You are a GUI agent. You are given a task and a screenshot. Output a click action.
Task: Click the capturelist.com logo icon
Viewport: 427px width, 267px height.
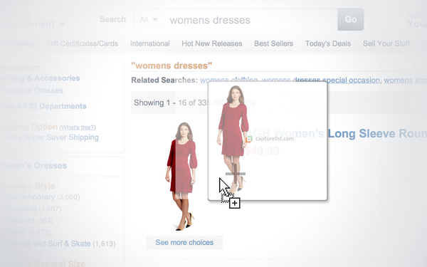point(248,140)
